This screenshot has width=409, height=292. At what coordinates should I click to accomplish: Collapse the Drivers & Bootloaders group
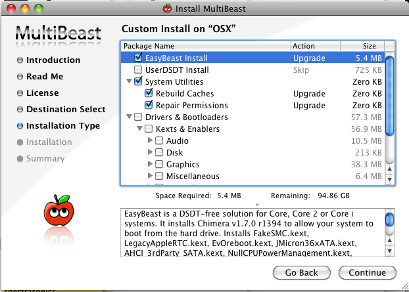129,117
